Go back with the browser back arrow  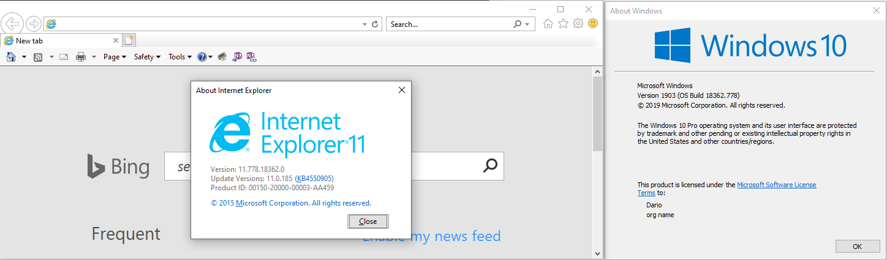click(x=13, y=24)
